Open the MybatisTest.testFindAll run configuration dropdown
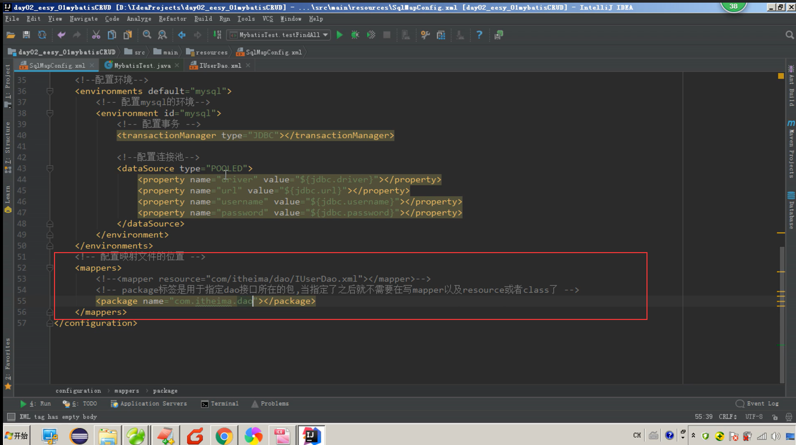Image resolution: width=796 pixels, height=445 pixels. (x=279, y=35)
